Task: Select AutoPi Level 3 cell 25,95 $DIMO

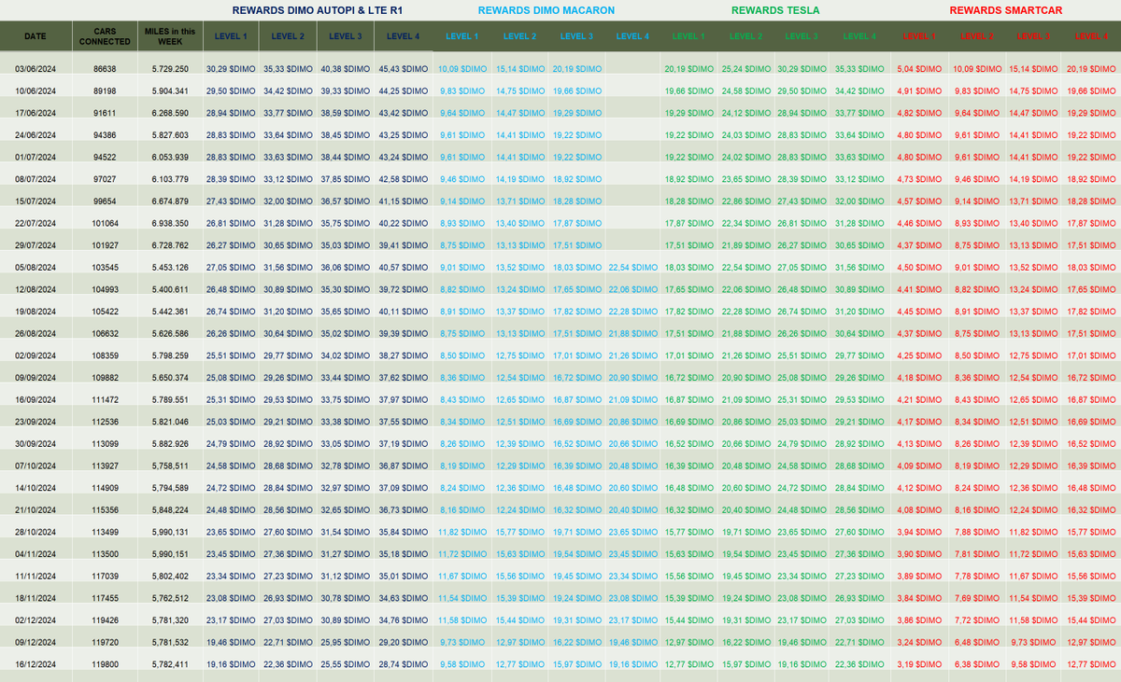Action: 346,642
